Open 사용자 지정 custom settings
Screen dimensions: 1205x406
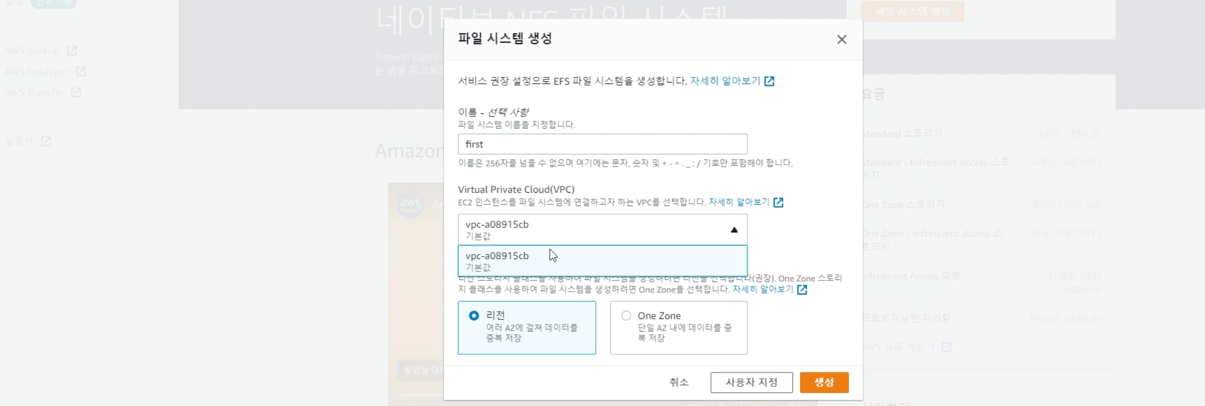751,382
